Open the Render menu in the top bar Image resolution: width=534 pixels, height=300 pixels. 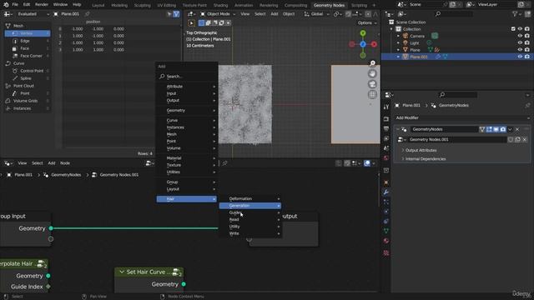point(42,5)
